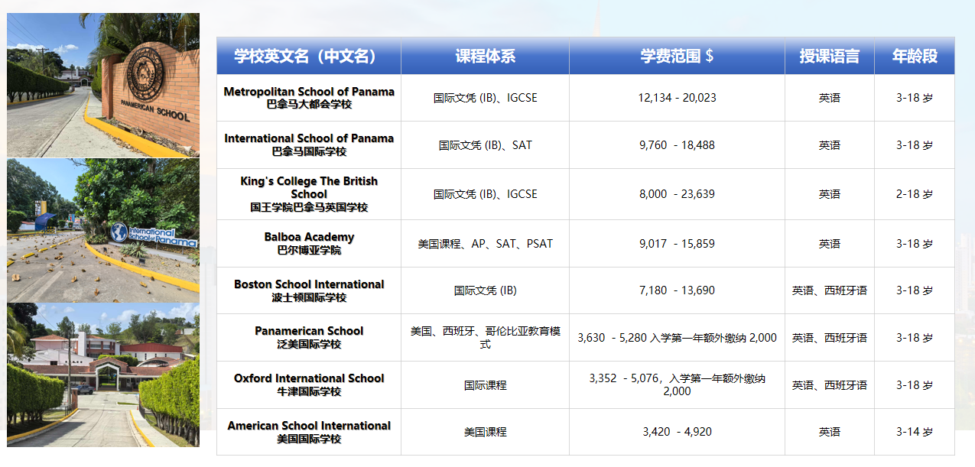Click tuition value 7,180 - 13,690
The width and height of the screenshot is (975, 467).
tap(677, 290)
